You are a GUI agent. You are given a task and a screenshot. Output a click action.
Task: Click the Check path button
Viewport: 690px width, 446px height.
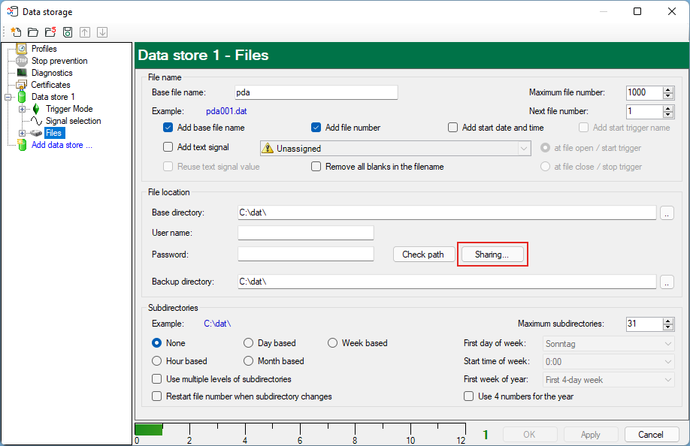click(x=423, y=255)
